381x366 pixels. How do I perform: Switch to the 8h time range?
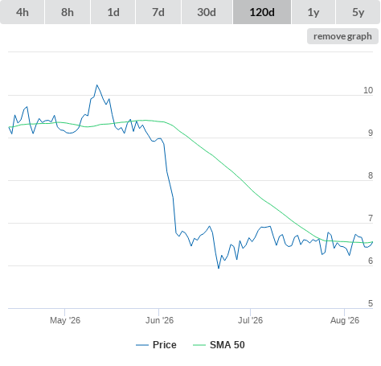68,12
